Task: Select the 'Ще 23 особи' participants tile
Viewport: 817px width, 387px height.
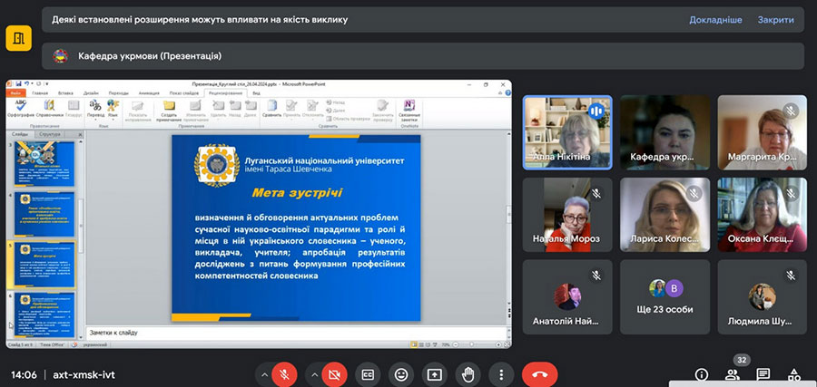Action: pos(666,297)
